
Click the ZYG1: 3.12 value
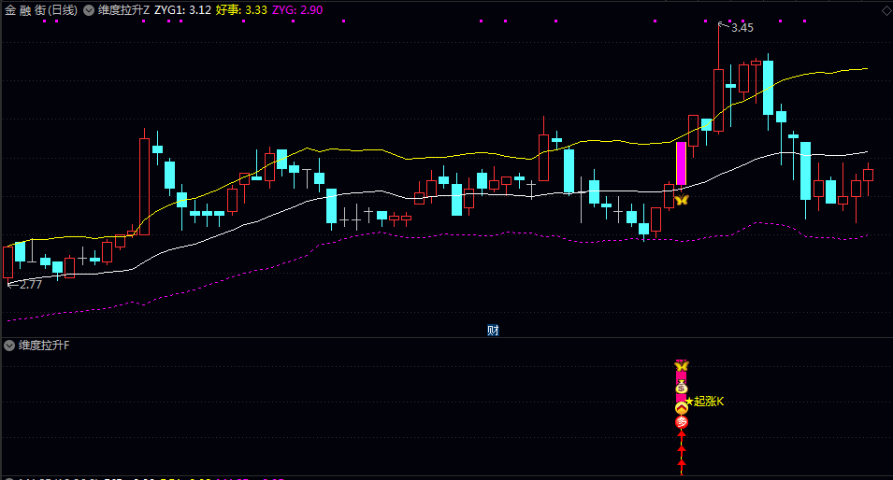(182, 10)
